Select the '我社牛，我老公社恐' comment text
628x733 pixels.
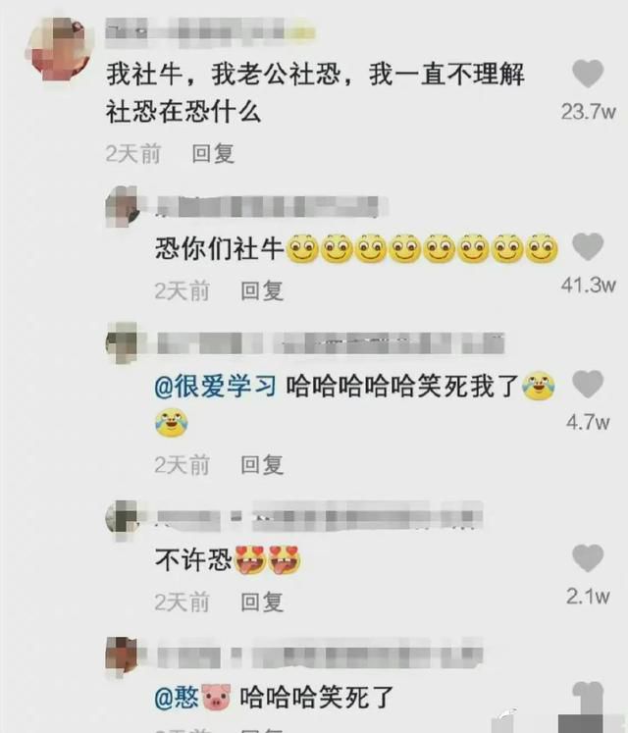pyautogui.click(x=315, y=93)
